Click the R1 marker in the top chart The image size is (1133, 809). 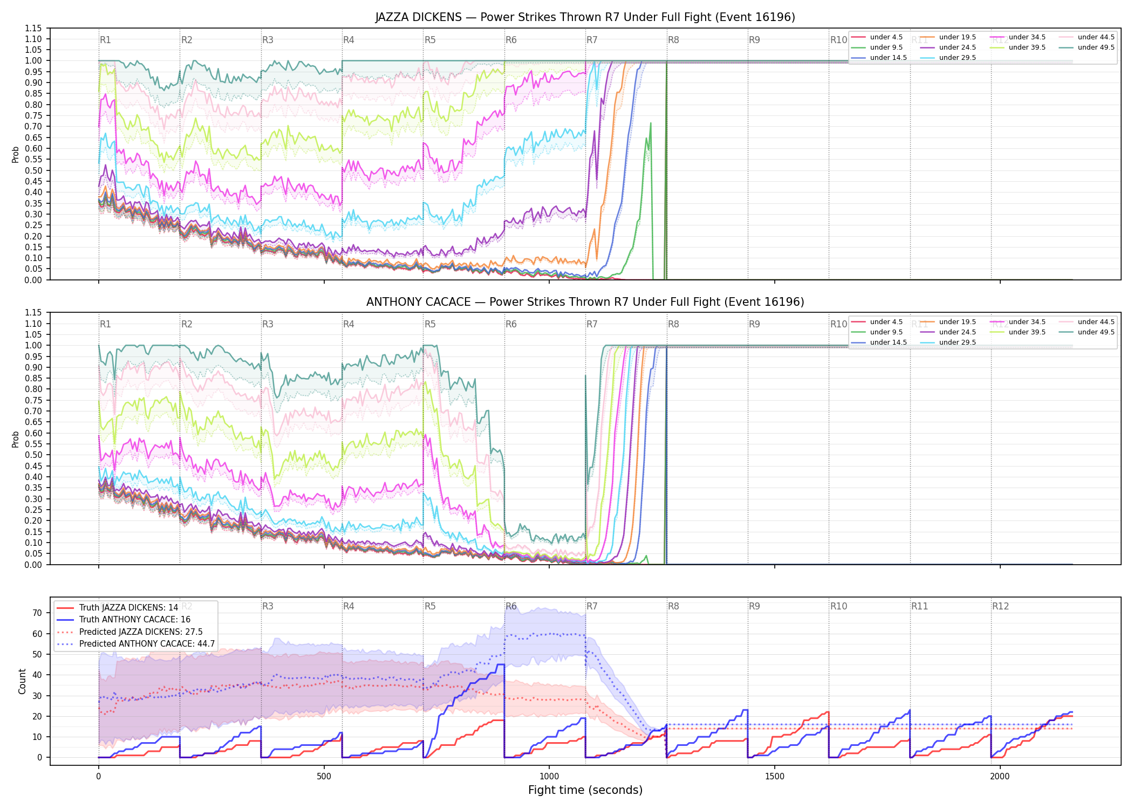(x=105, y=40)
